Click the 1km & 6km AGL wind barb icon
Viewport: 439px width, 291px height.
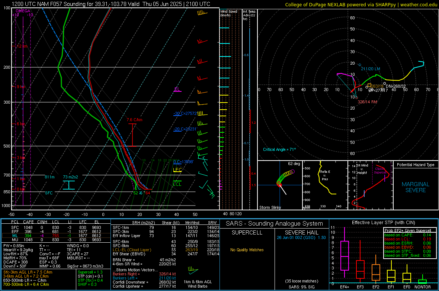pyautogui.click(x=193, y=270)
